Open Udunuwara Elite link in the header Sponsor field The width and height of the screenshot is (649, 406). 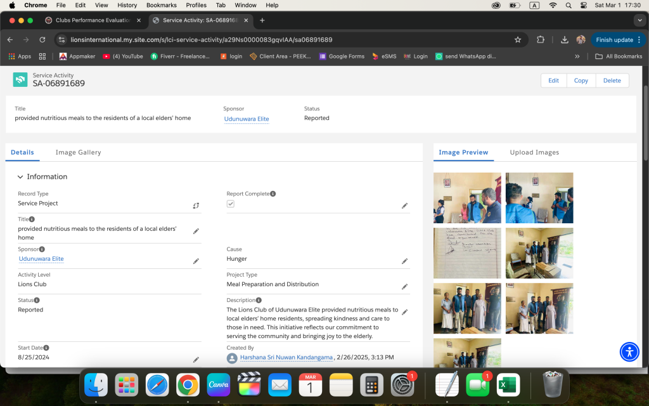point(247,119)
